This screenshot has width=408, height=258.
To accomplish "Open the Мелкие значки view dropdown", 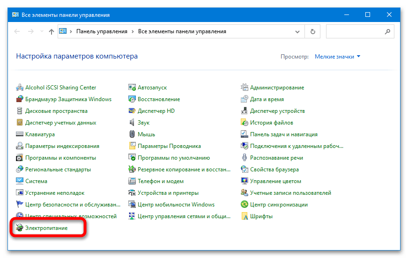I will tap(337, 57).
